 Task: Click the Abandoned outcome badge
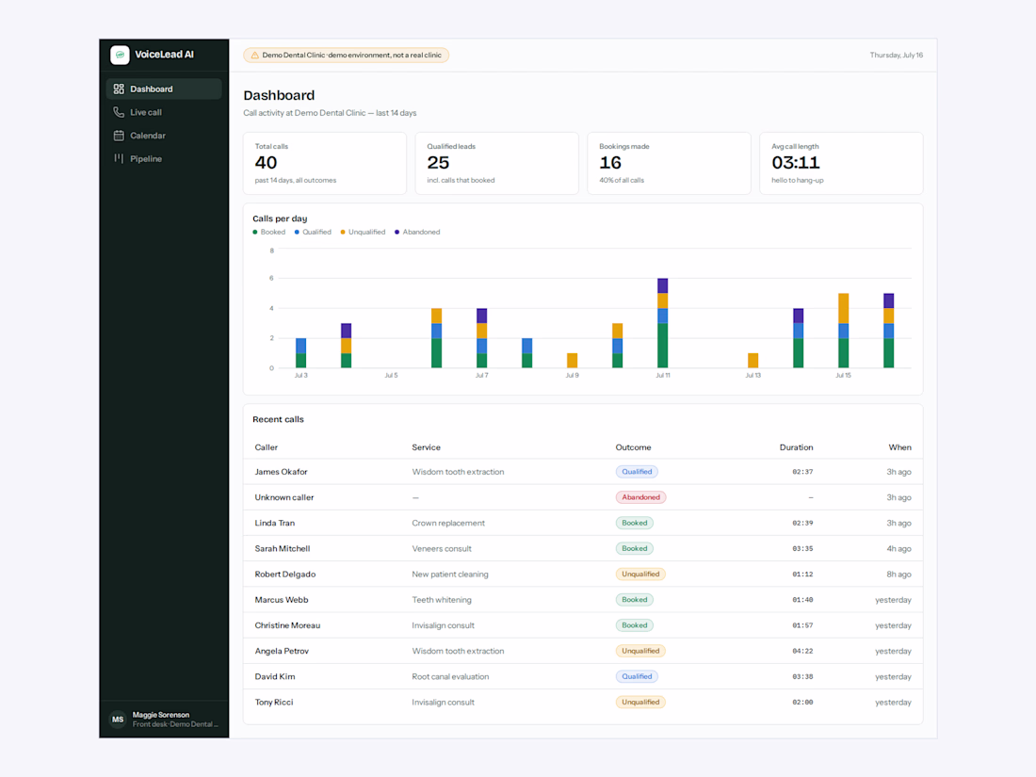(640, 497)
